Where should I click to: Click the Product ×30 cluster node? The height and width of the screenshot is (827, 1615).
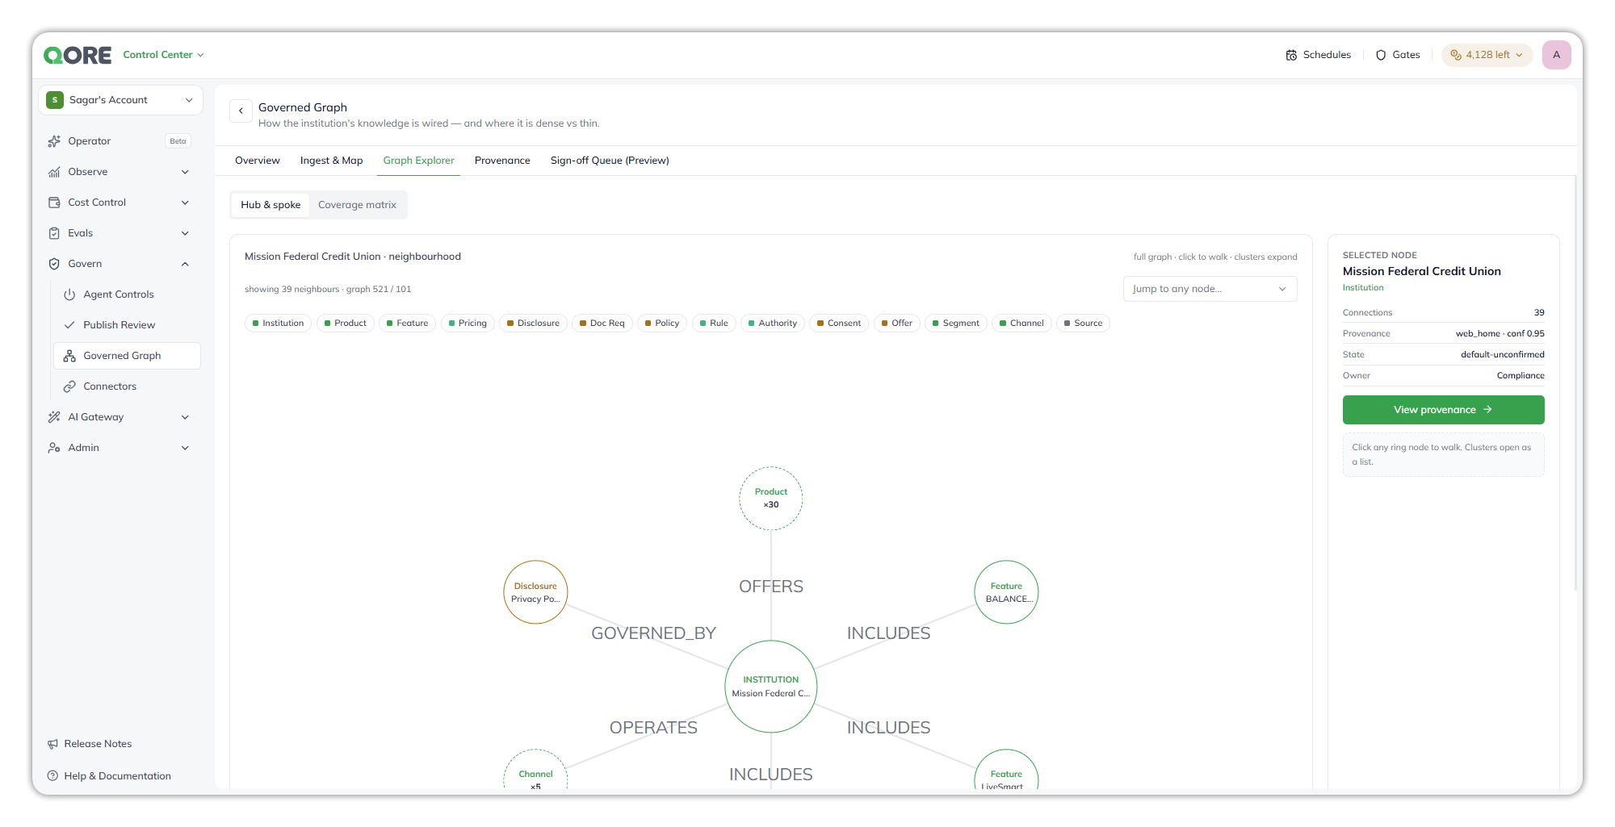[x=771, y=498]
